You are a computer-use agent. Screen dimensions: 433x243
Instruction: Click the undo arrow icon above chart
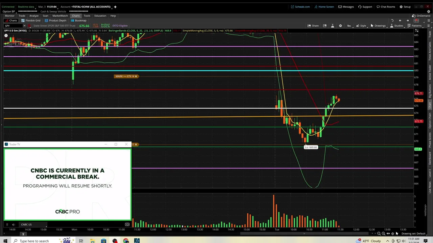pos(392,21)
